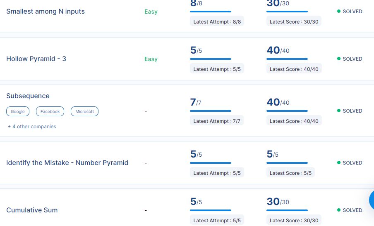The image size is (374, 226).
Task: Click green solved dot for Cumulative Sum
Action: coord(339,210)
